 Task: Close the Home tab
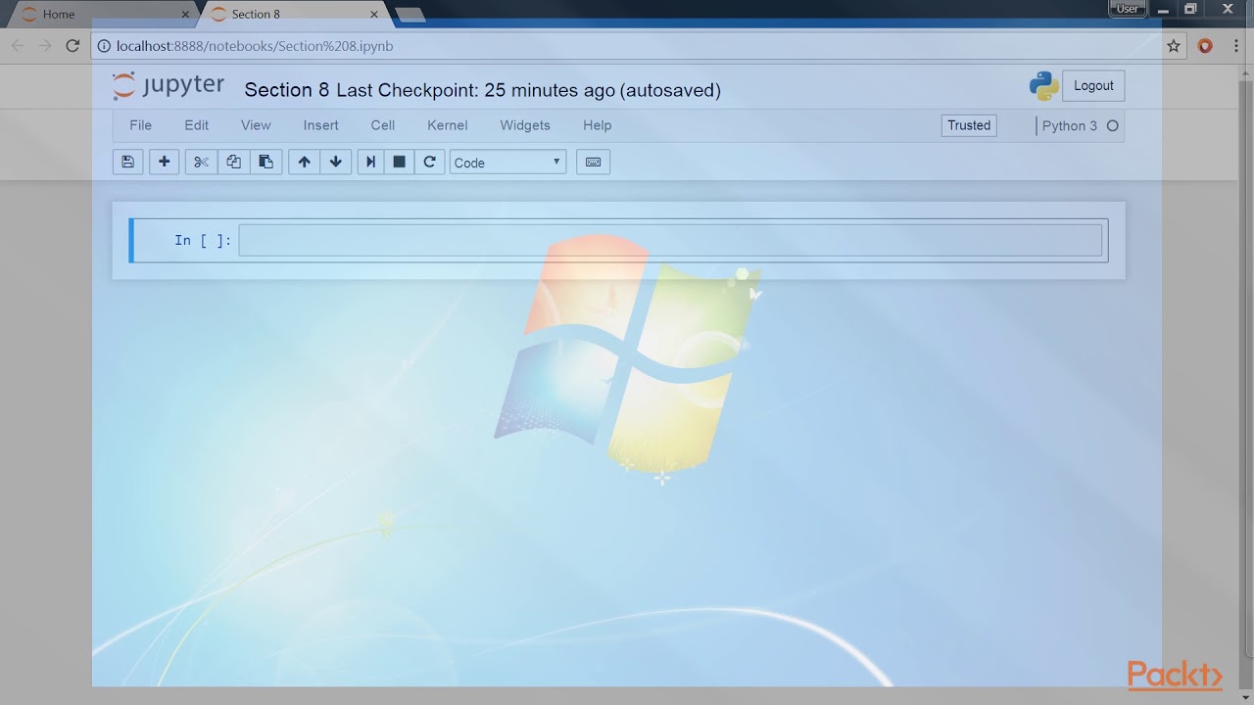click(185, 15)
